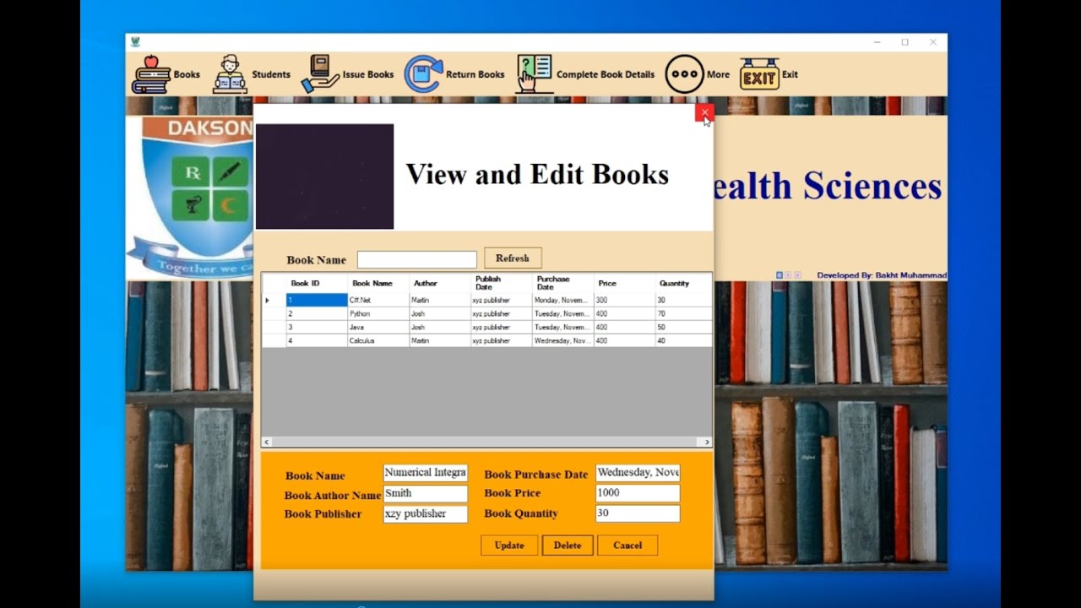Click the EXIT sign toolbar item
The image size is (1081, 608).
(x=769, y=74)
